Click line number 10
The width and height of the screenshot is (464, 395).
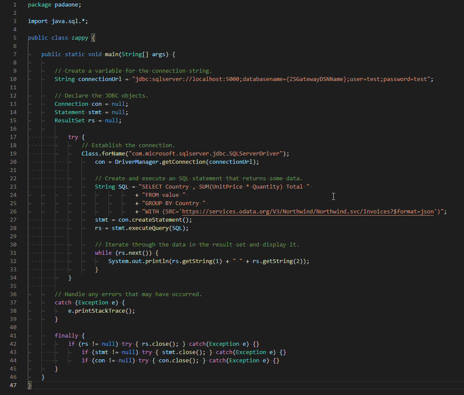13,79
